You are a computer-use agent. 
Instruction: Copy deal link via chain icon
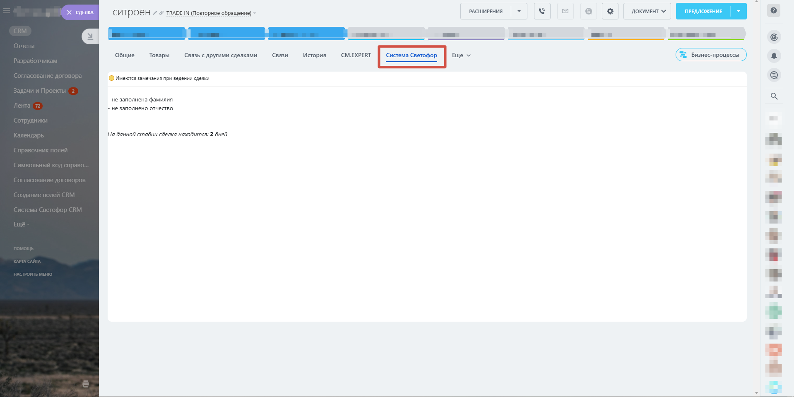161,13
